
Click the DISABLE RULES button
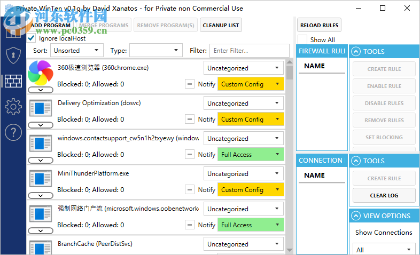(384, 103)
